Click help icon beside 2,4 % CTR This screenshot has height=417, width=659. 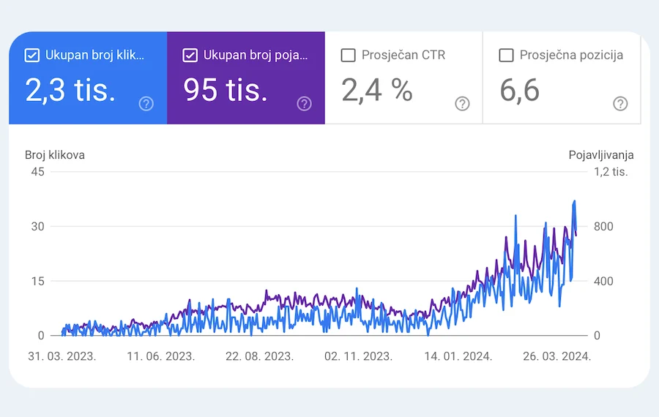coord(462,104)
